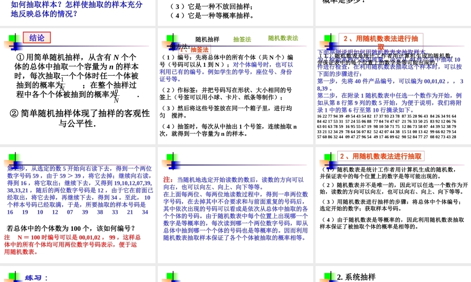The width and height of the screenshot is (471, 282).
Task: Click the paragraph starting ①用简单随机抽样
Action: tap(77, 76)
